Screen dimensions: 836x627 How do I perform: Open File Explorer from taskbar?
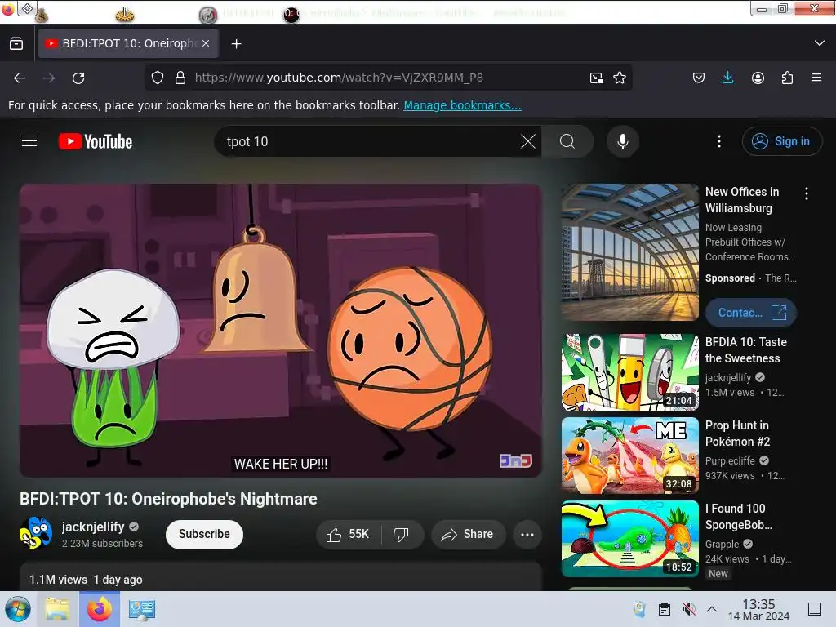coord(57,609)
